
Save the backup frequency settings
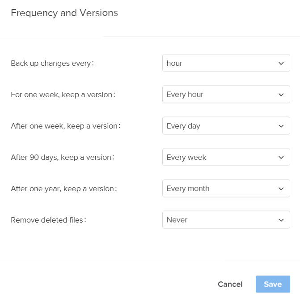point(273,284)
